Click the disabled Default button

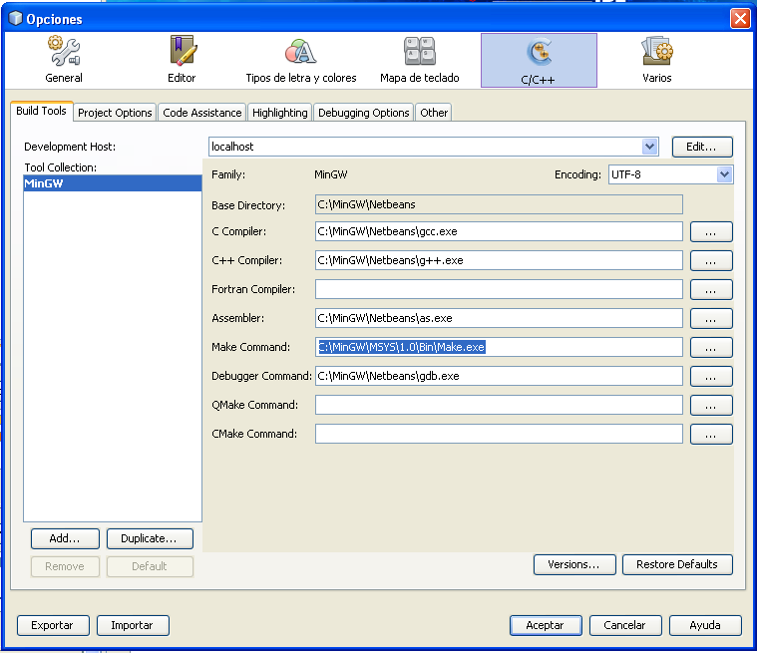(150, 566)
